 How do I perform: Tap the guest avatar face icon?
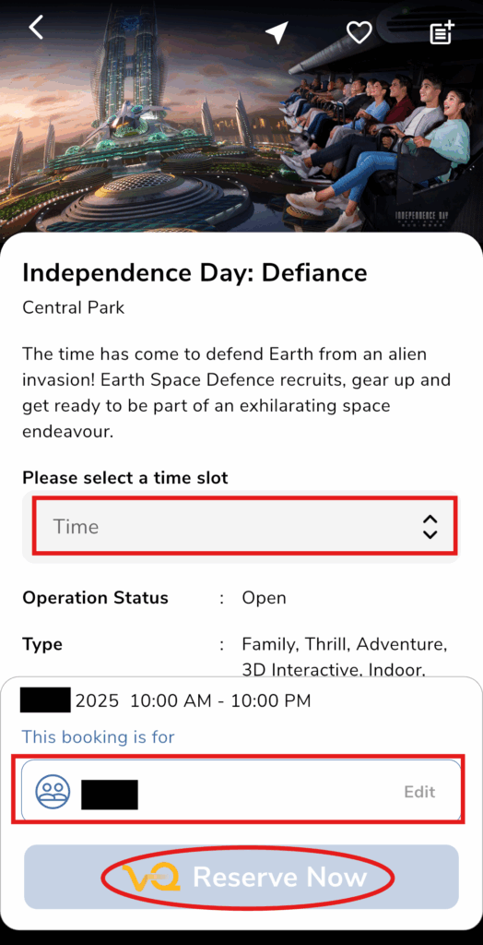(x=53, y=791)
